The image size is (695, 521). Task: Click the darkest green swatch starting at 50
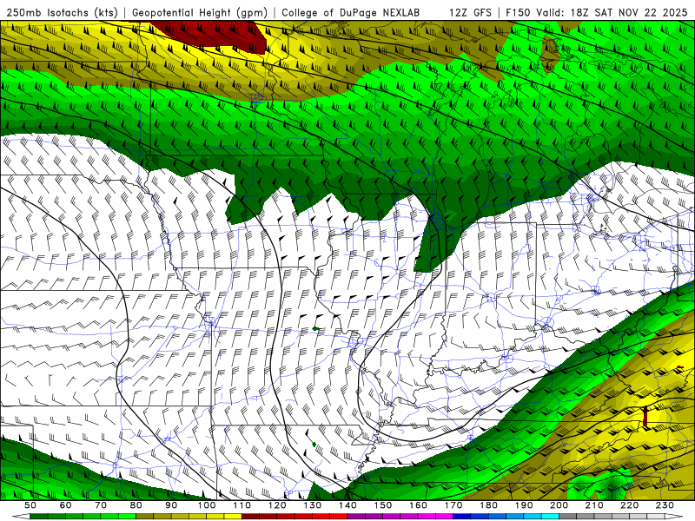39,517
